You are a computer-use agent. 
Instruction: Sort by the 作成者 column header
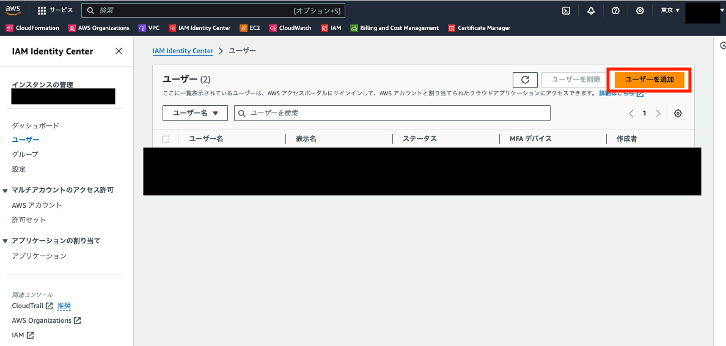(x=626, y=139)
